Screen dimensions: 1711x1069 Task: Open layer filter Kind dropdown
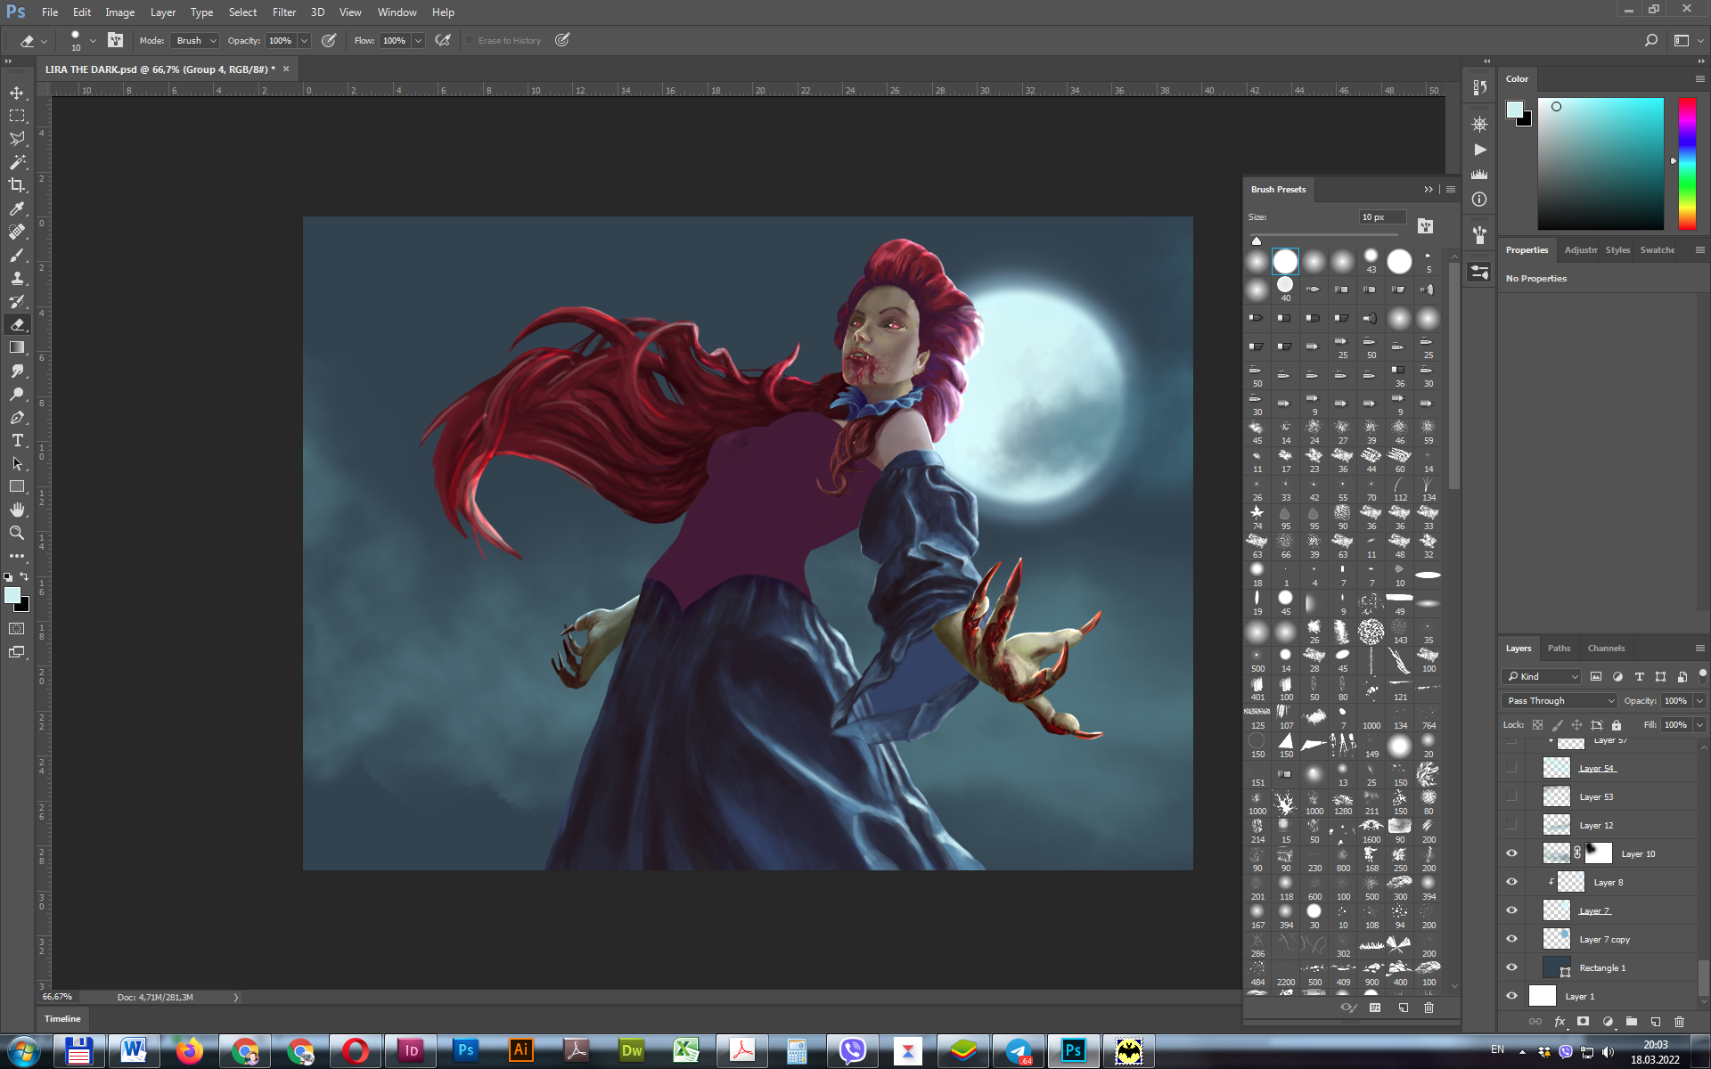[x=1543, y=676]
